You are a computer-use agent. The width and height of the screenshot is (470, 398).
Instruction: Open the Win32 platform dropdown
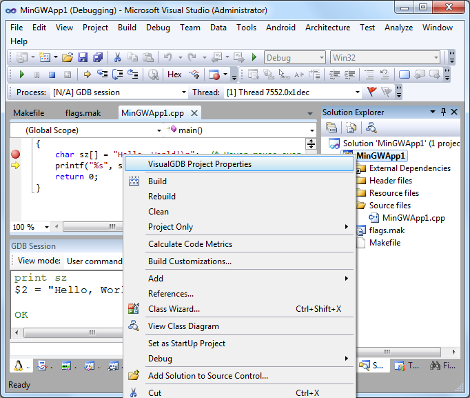[x=436, y=57]
